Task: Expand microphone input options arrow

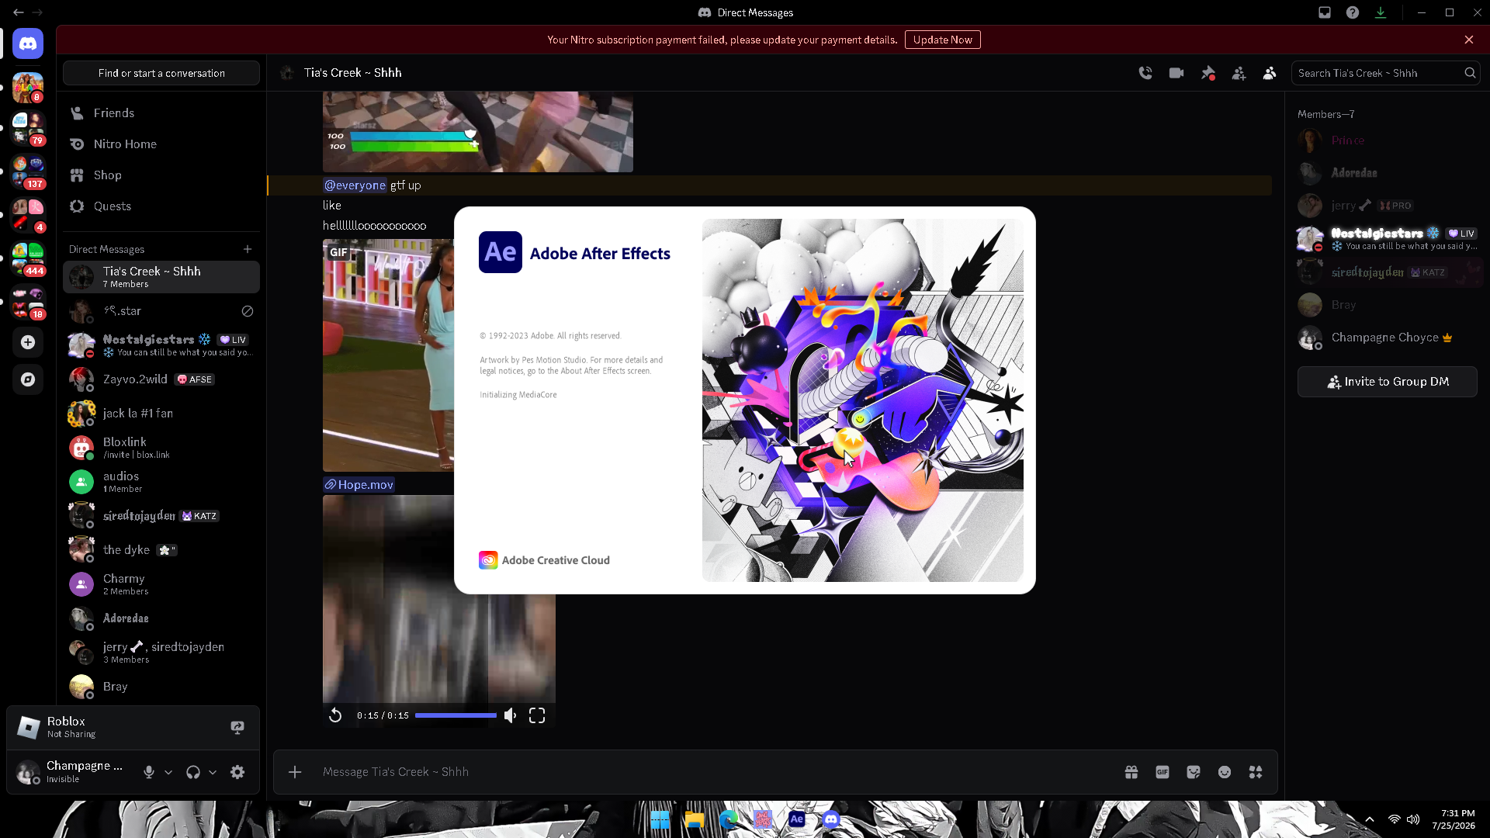Action: click(x=168, y=772)
